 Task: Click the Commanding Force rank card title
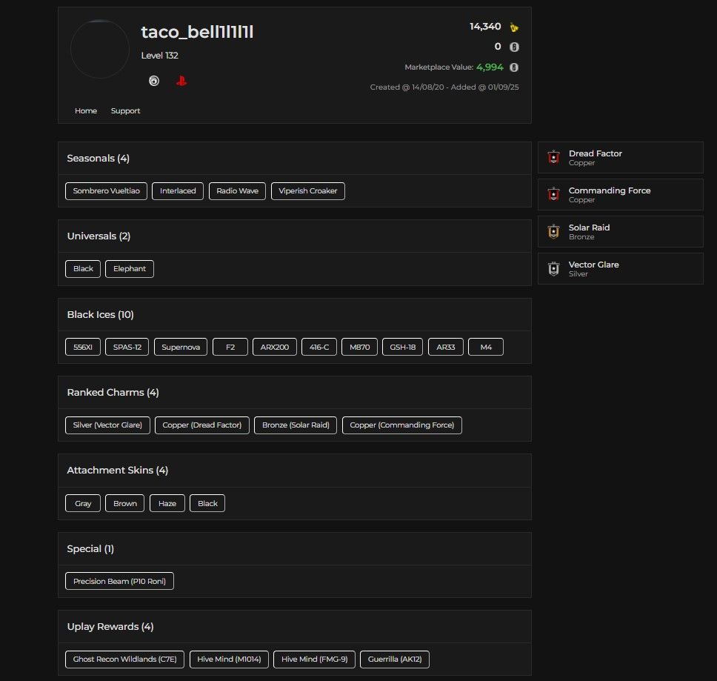tap(610, 190)
